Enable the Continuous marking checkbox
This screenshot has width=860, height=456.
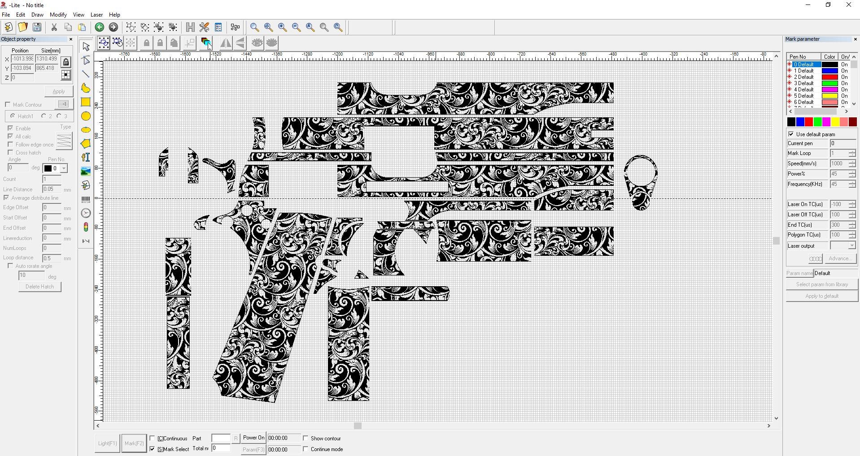(153, 438)
